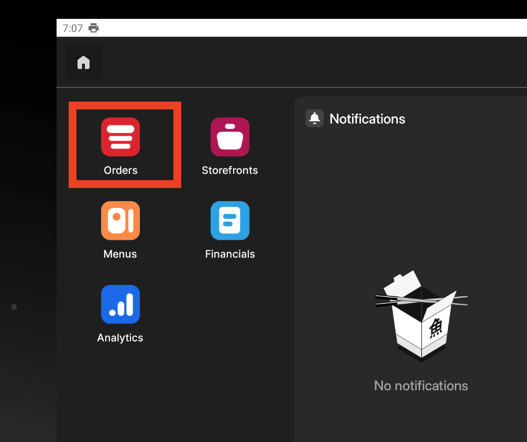Select the "Menus" text label
Viewport: 527px width, 442px height.
coord(120,254)
